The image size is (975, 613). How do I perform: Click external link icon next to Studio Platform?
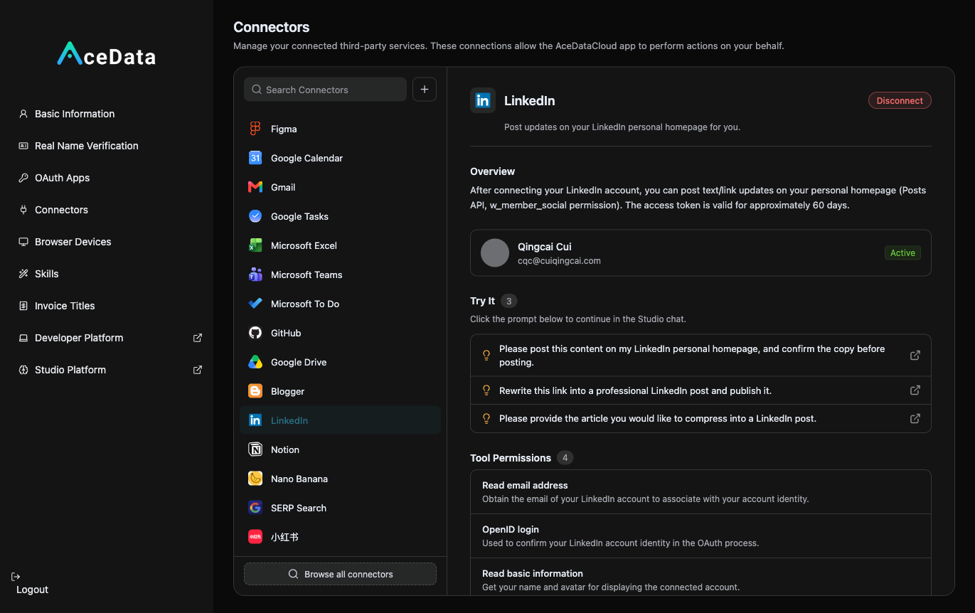pos(198,370)
